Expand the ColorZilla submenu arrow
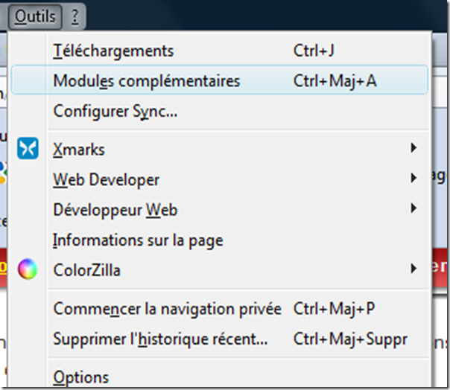This screenshot has width=450, height=390. 413,269
